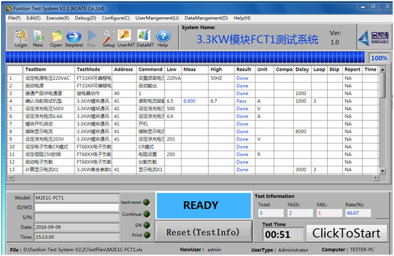Click the table scroll up arrow
The width and height of the screenshot is (394, 256).
click(x=382, y=69)
